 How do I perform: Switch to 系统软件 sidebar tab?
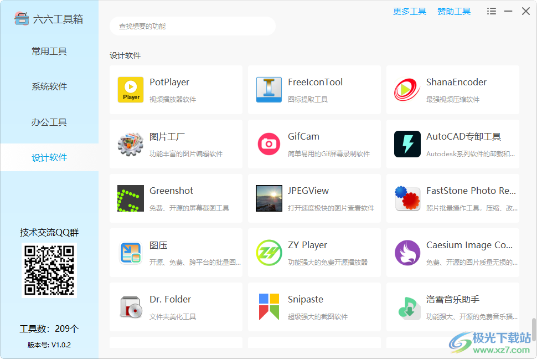(x=49, y=86)
